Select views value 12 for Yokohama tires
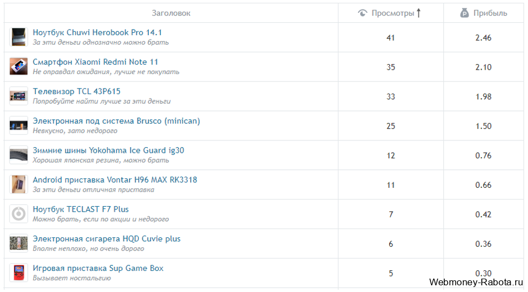 tap(391, 155)
